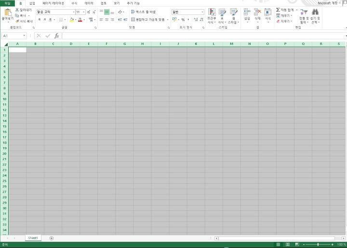The image size is (347, 248).
Task: Click the Delete cells (삭제) icon
Action: coord(257,12)
